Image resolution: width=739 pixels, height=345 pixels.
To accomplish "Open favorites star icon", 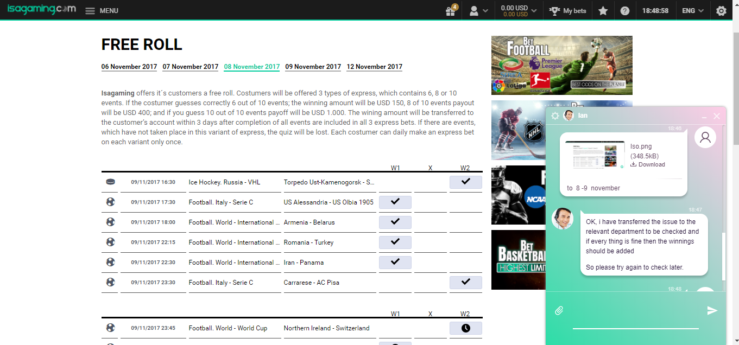I will tap(603, 11).
